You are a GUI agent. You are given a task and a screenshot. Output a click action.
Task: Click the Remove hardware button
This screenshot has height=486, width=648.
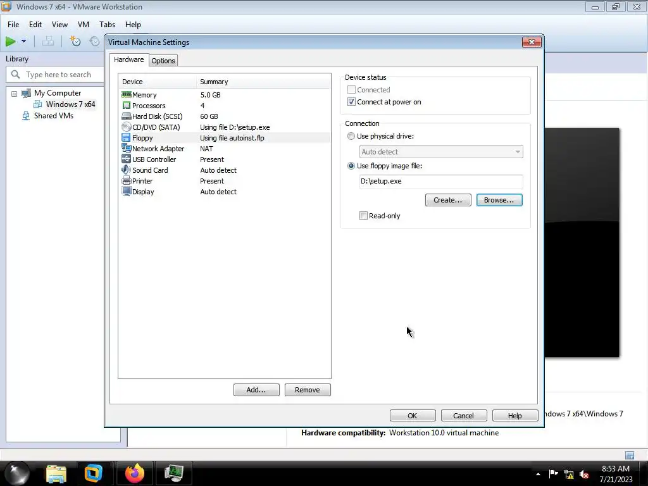[308, 390]
